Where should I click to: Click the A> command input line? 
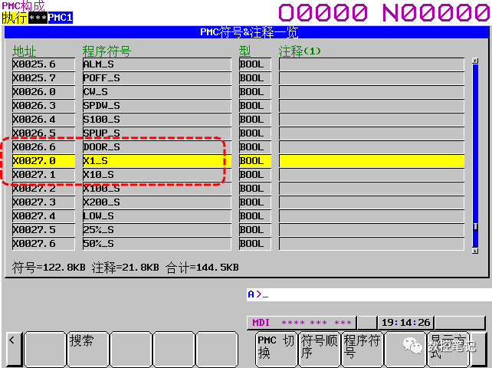pyautogui.click(x=365, y=294)
